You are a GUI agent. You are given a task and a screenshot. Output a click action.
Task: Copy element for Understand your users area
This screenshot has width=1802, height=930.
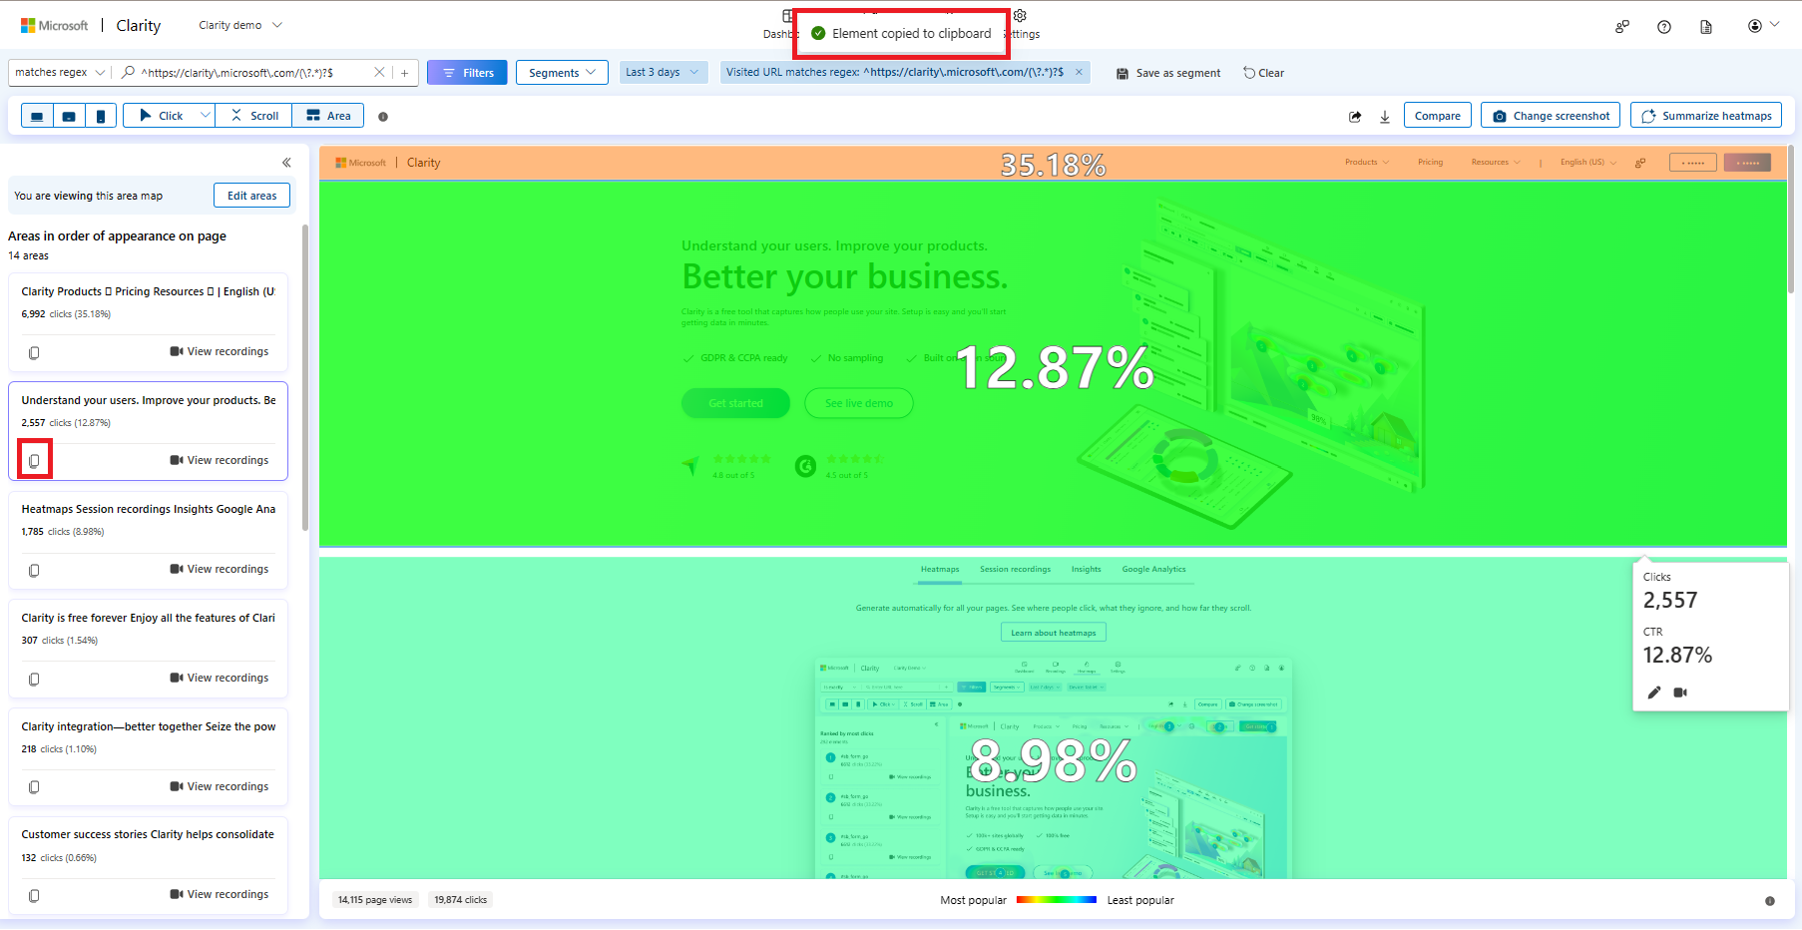point(34,461)
